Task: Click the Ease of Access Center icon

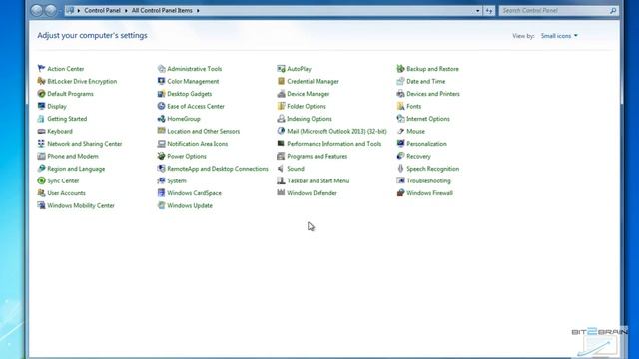Action: pyautogui.click(x=161, y=106)
